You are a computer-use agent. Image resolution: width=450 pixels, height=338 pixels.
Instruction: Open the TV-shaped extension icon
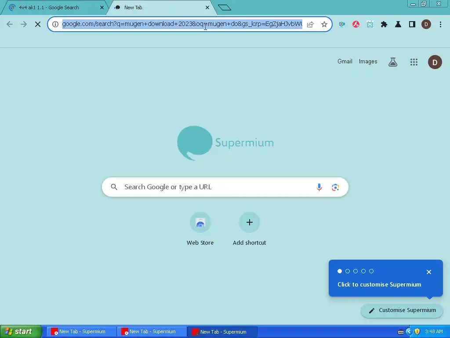coord(370,25)
